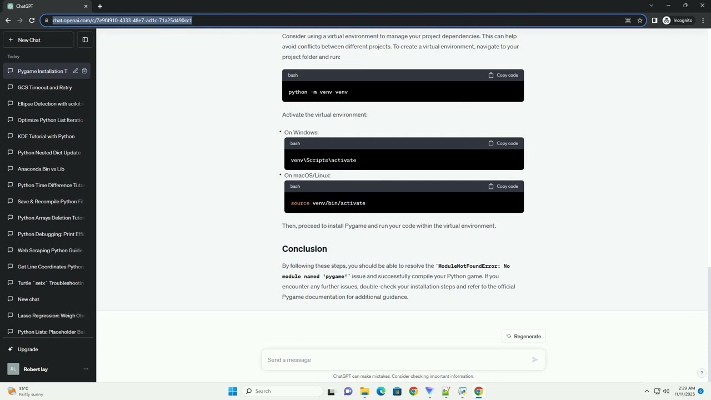Copy code for venv\Scripts\activate block
The height and width of the screenshot is (400, 711).
point(503,143)
